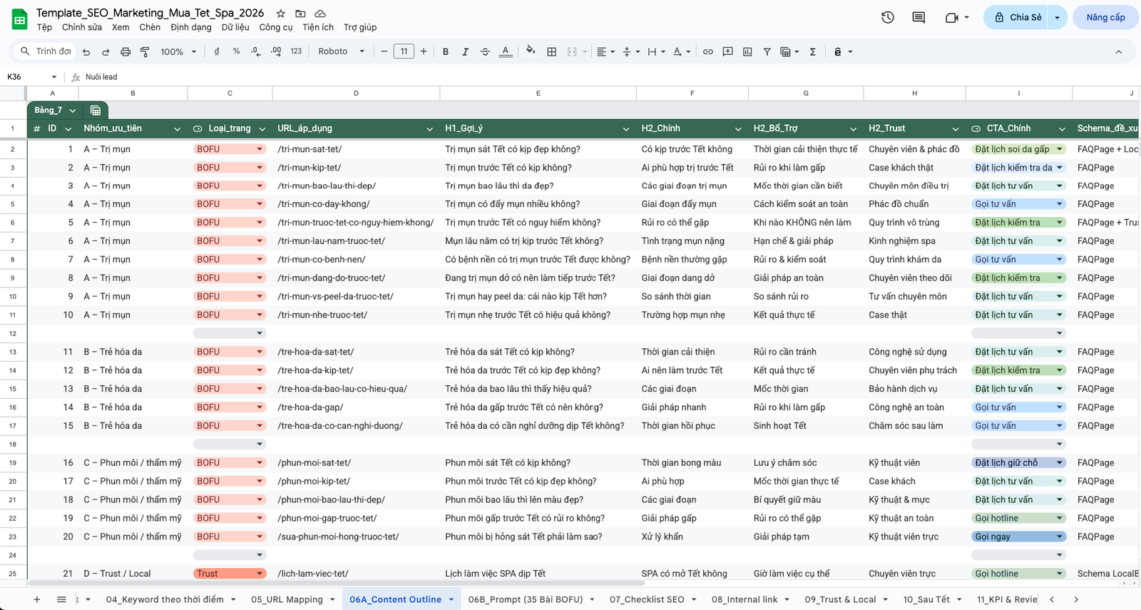The height and width of the screenshot is (610, 1141).
Task: Open filter arrow for H1_Gợi_ý column
Action: point(626,129)
